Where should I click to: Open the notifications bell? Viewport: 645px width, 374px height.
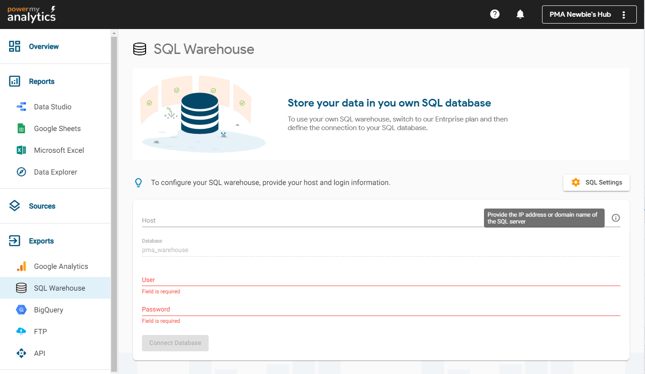(520, 15)
